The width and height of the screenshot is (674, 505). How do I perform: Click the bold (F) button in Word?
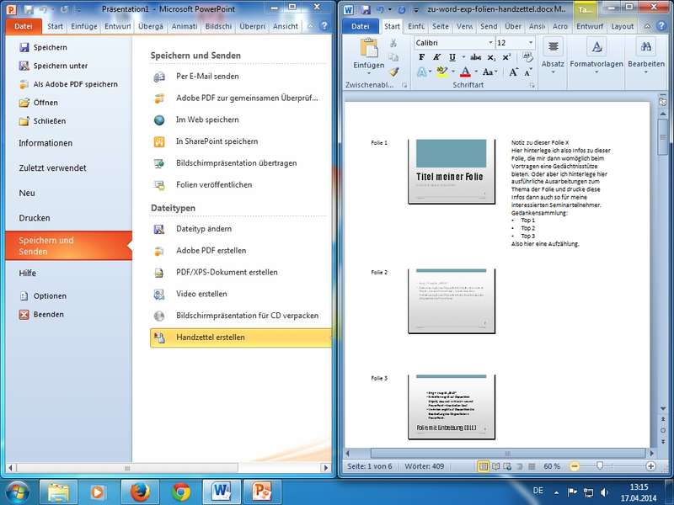[420, 58]
